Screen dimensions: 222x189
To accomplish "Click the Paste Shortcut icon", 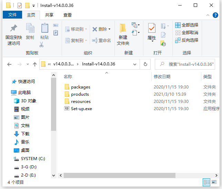I will click(x=55, y=33).
